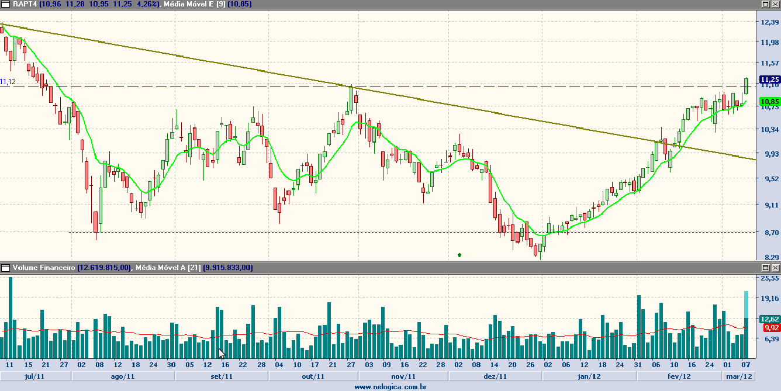This screenshot has width=781, height=391.
Task: Click the small green dot marker below December candles
Action: pyautogui.click(x=459, y=255)
